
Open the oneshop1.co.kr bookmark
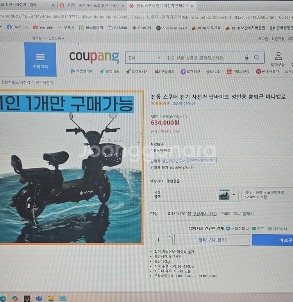[172, 28]
